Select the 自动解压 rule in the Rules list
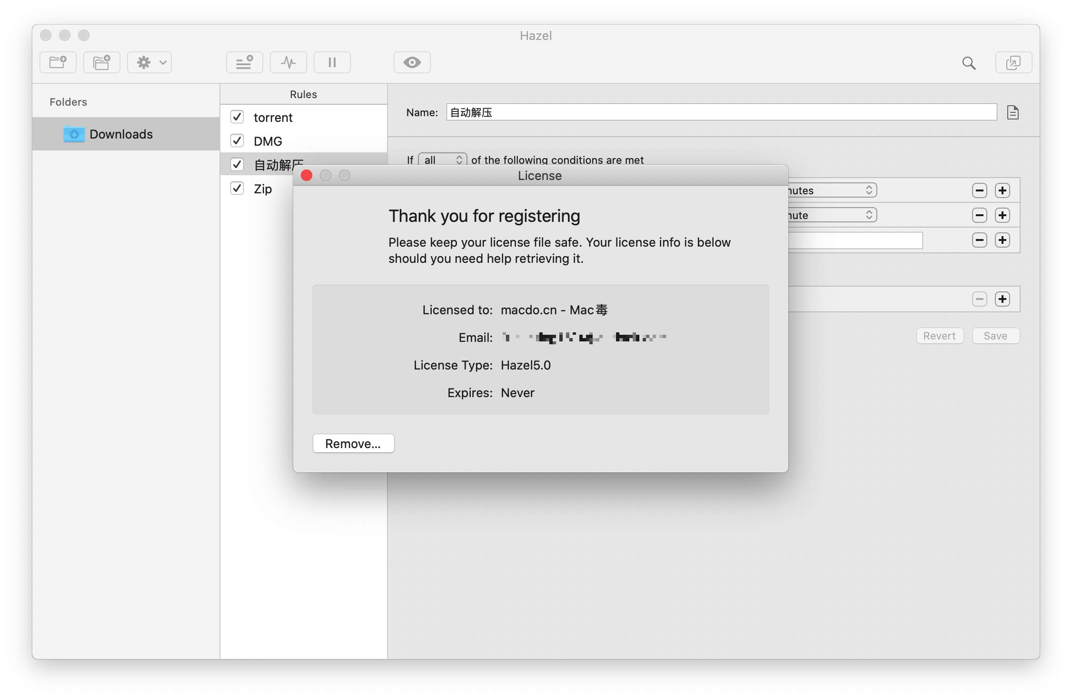The image size is (1072, 699). tap(278, 164)
